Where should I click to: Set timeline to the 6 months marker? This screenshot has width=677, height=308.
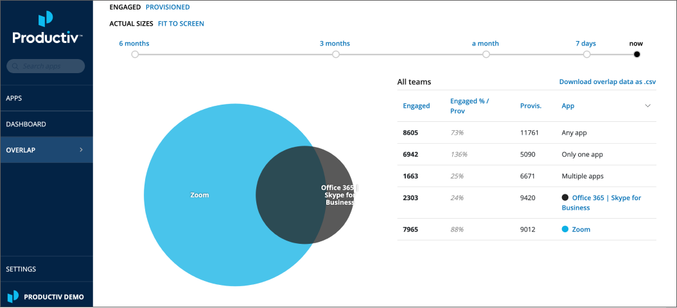click(135, 55)
